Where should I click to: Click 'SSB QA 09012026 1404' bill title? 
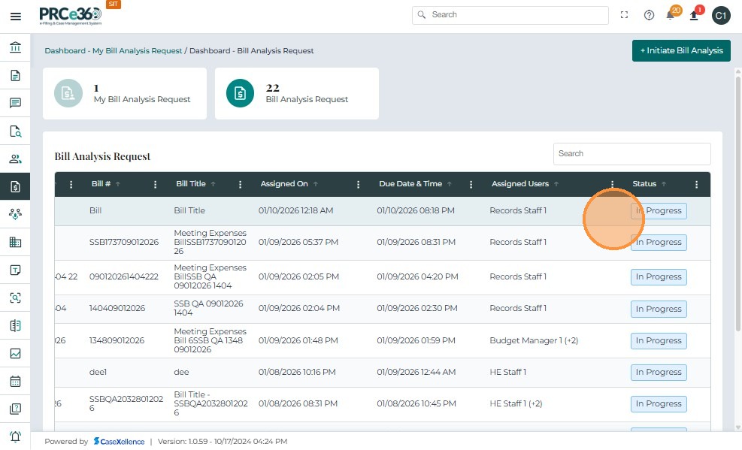pyautogui.click(x=209, y=308)
